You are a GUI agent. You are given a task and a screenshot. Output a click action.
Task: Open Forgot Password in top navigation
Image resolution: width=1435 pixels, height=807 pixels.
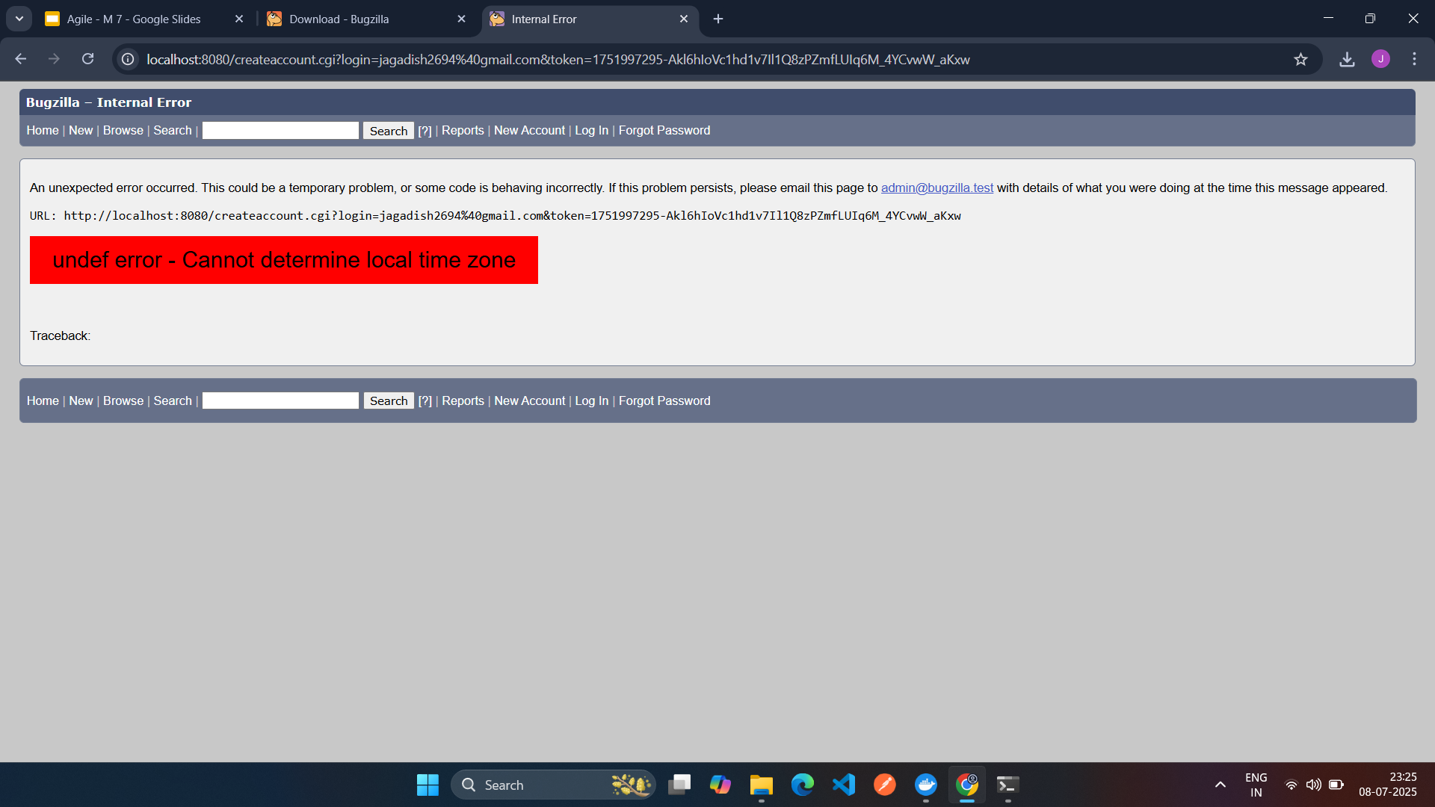pos(664,130)
